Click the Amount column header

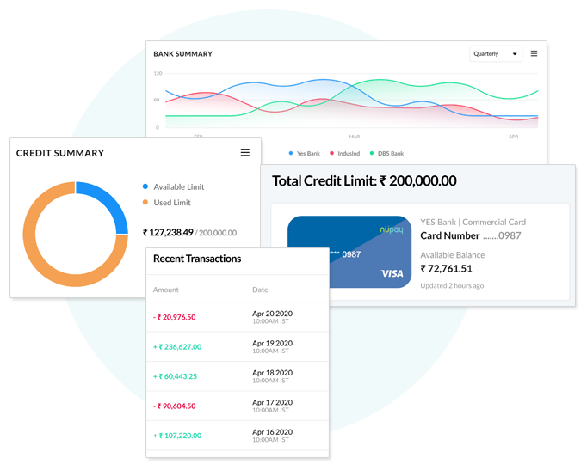(x=166, y=290)
